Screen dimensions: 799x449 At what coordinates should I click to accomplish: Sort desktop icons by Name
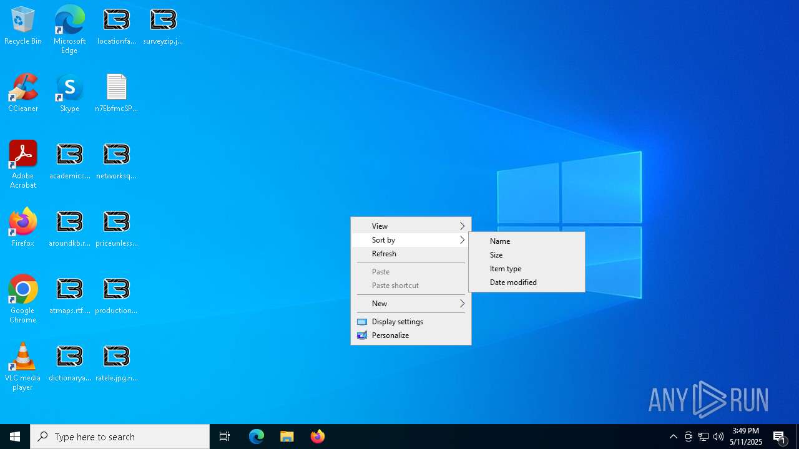527,241
